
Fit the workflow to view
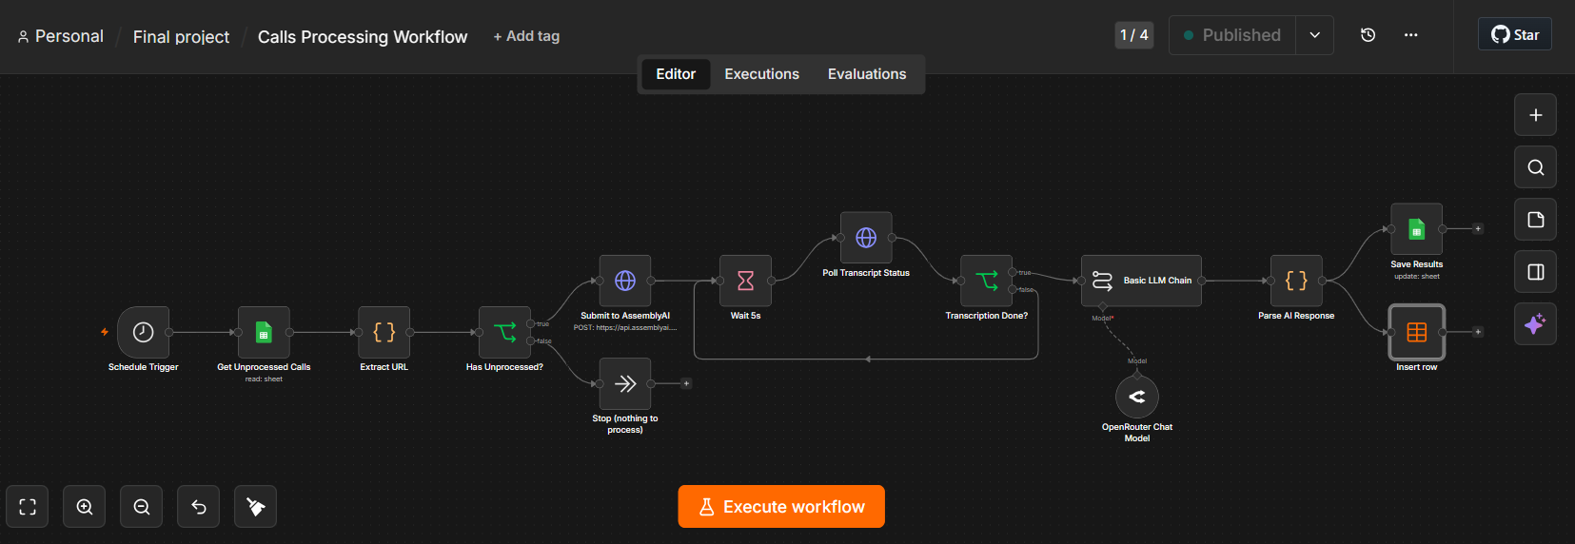(28, 507)
